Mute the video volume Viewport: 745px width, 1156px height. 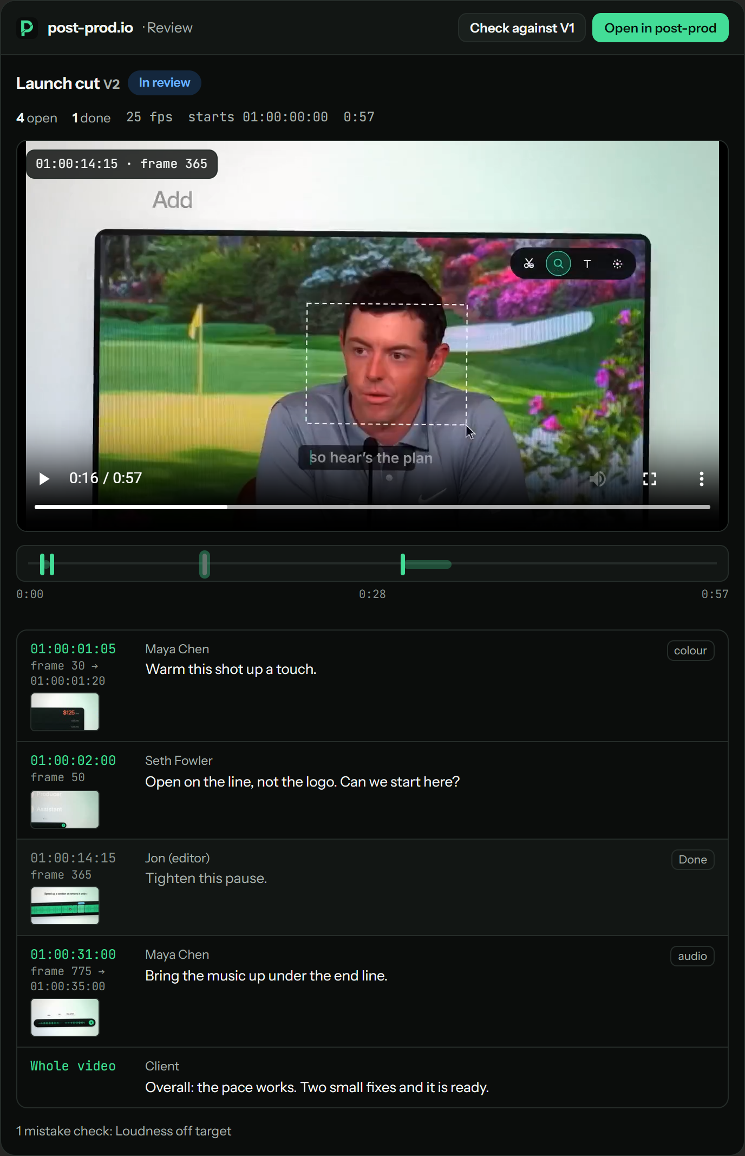(x=598, y=478)
